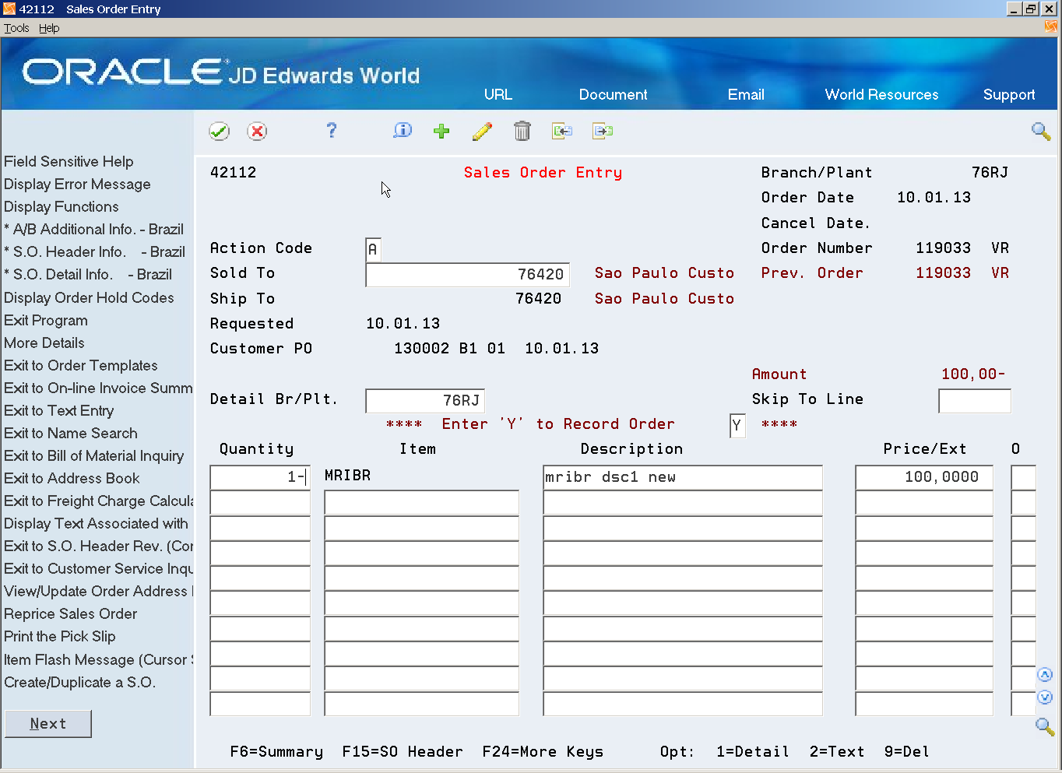This screenshot has height=773, width=1062.
Task: Open A/B Additional Info. - Brazil
Action: (x=94, y=229)
